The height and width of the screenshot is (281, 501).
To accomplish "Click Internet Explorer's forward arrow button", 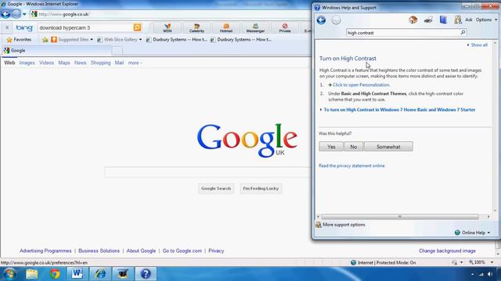I will [16, 14].
